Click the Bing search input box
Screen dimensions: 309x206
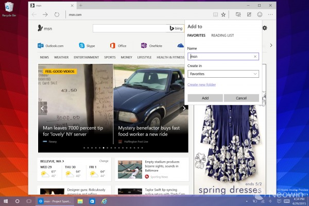pos(130,28)
